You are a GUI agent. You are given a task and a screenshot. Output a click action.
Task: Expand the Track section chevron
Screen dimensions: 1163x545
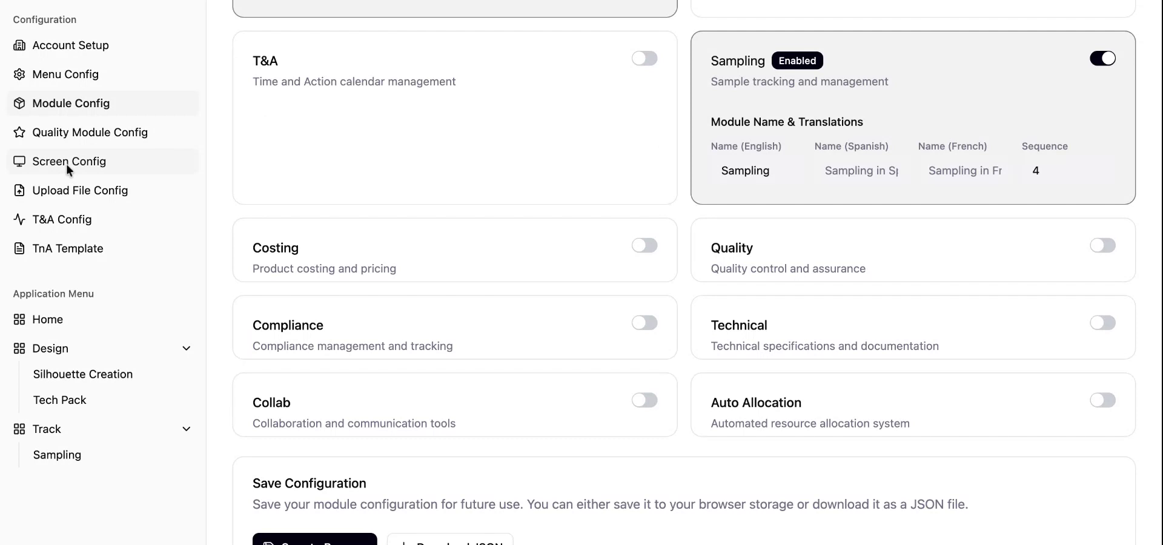click(x=187, y=428)
